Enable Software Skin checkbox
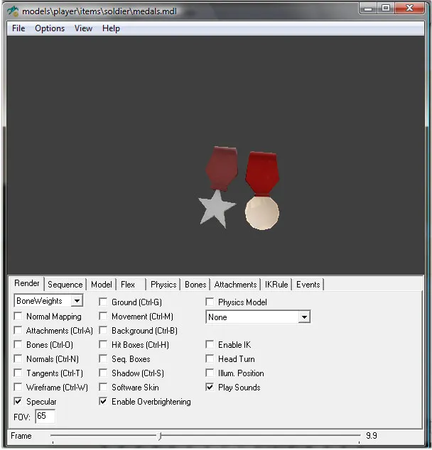Viewport: 432px width, 450px height. [x=103, y=387]
